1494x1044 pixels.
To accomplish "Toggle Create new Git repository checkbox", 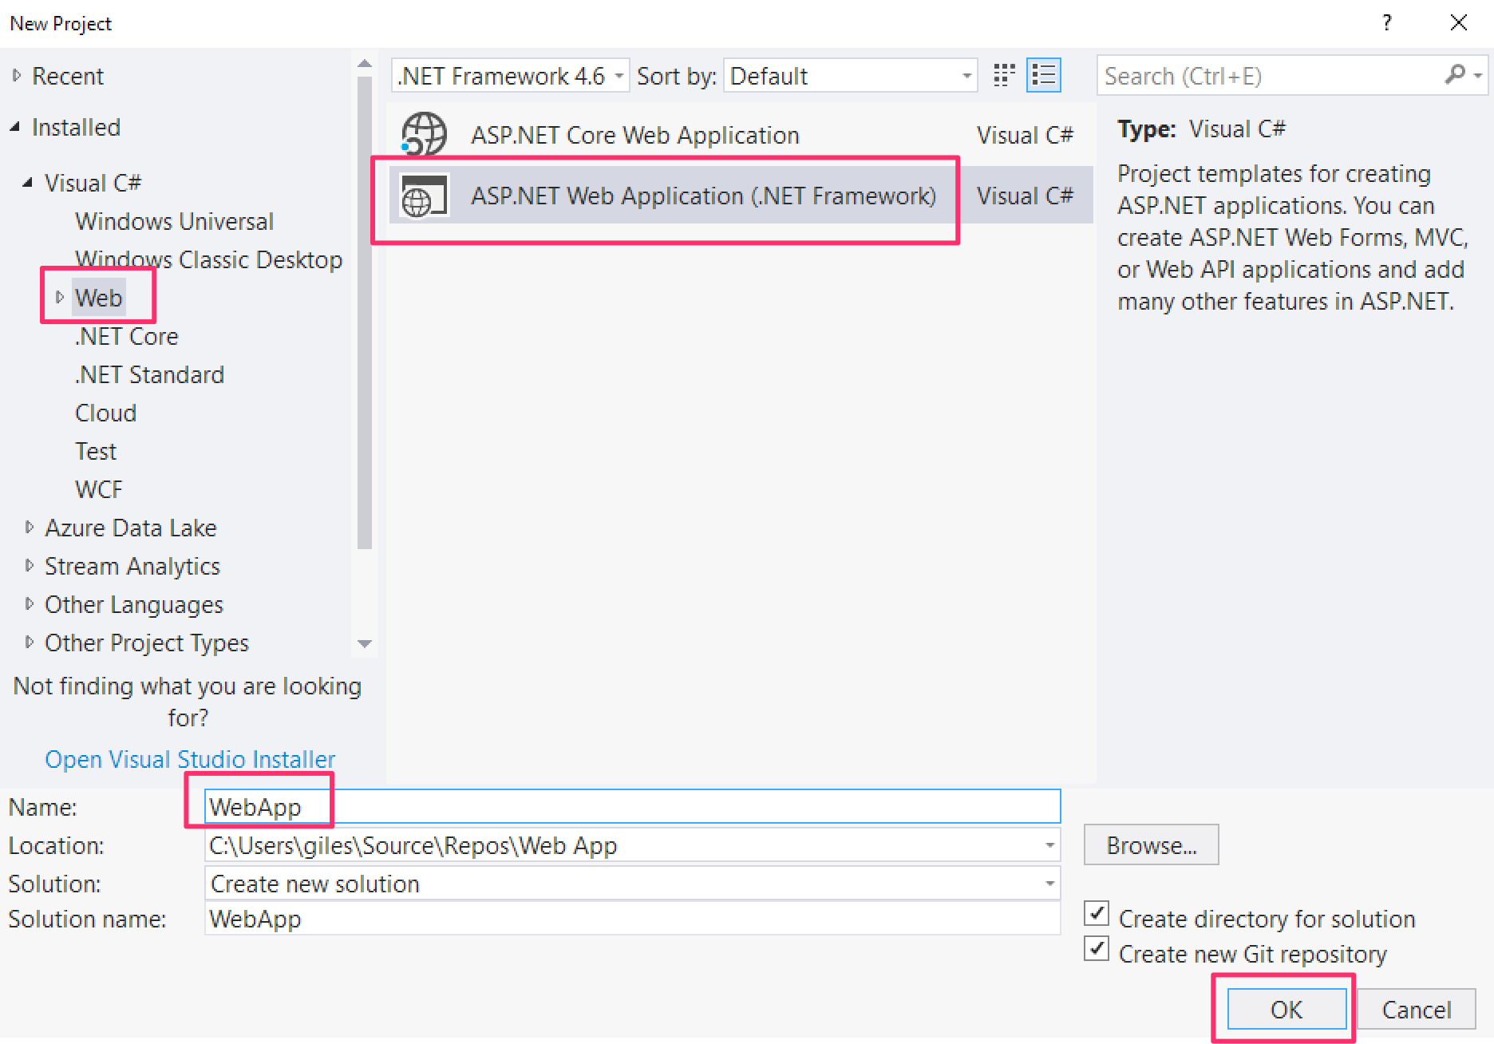I will [x=1097, y=948].
